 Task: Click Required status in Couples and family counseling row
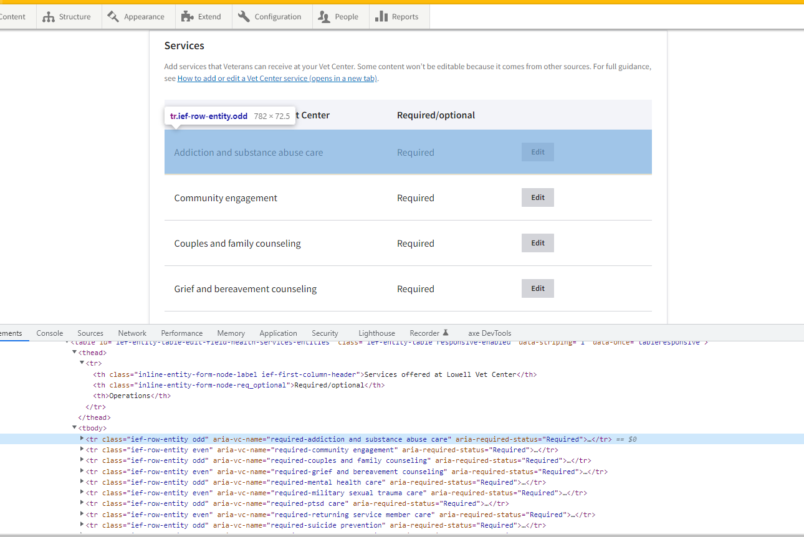pos(416,244)
